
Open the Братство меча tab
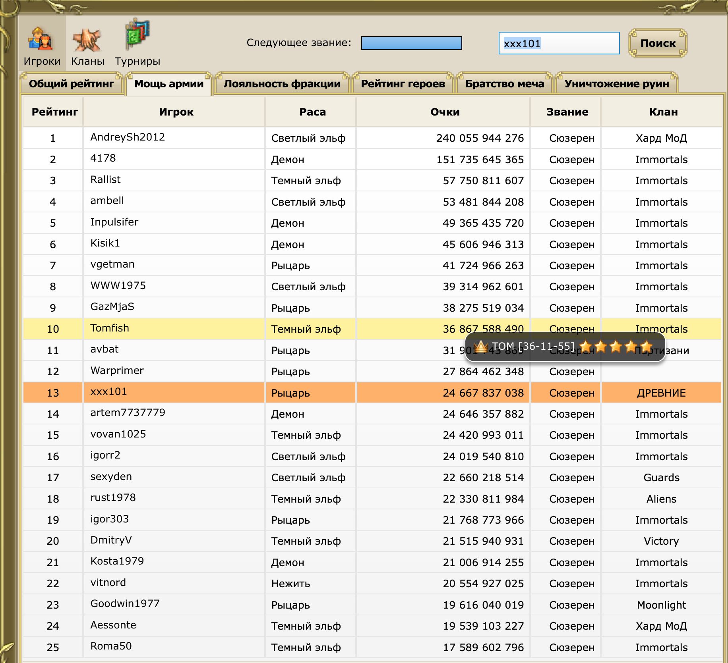pyautogui.click(x=505, y=84)
